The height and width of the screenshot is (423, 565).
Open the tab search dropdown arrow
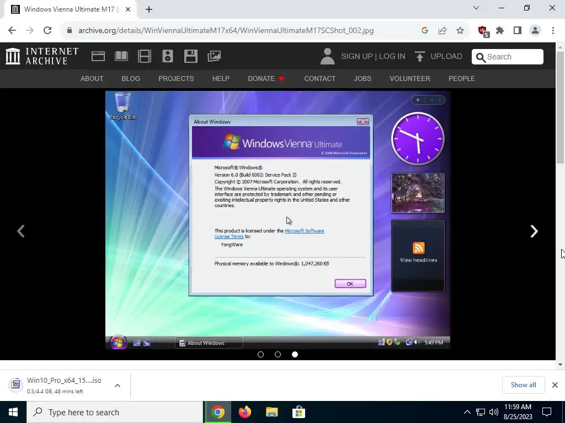click(476, 8)
